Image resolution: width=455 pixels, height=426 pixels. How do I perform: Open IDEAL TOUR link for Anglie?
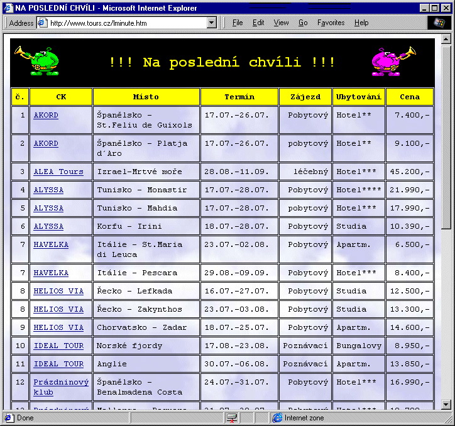pyautogui.click(x=58, y=364)
